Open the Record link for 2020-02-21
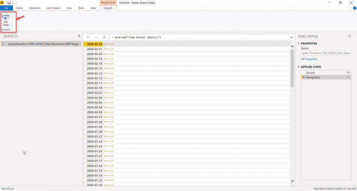Viewport: 357px width, 191px height. click(x=108, y=49)
